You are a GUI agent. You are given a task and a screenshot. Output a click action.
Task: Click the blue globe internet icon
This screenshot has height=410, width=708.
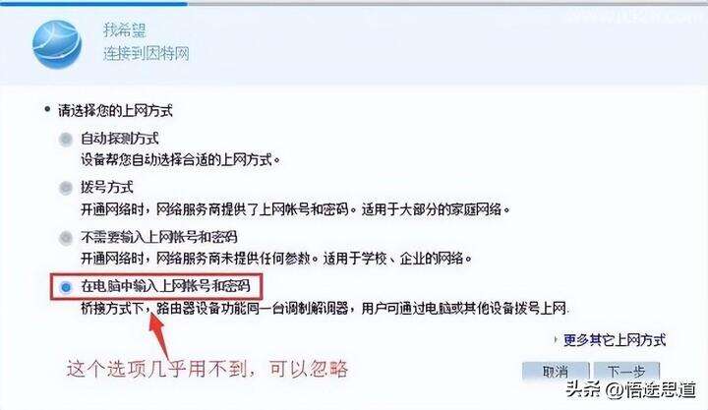(57, 44)
